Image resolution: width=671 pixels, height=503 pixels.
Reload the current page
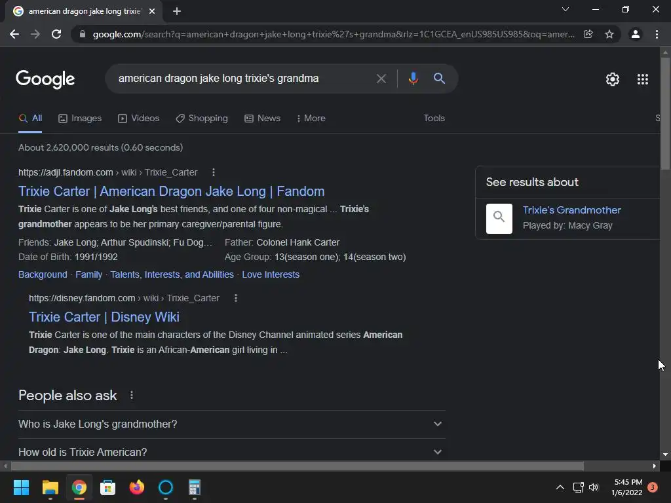point(56,34)
